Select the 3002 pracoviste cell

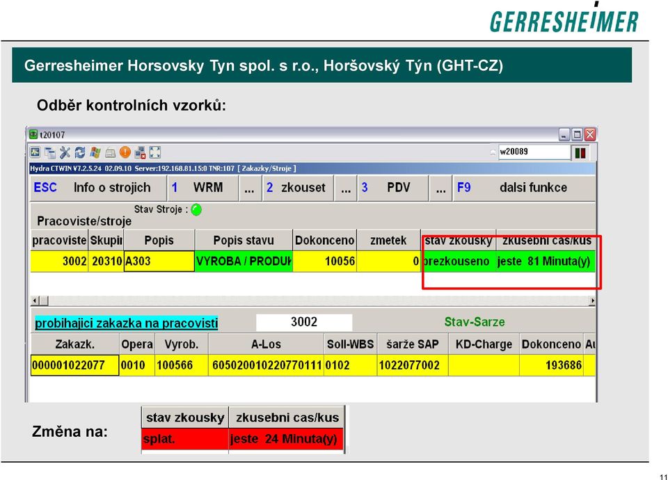coord(59,261)
